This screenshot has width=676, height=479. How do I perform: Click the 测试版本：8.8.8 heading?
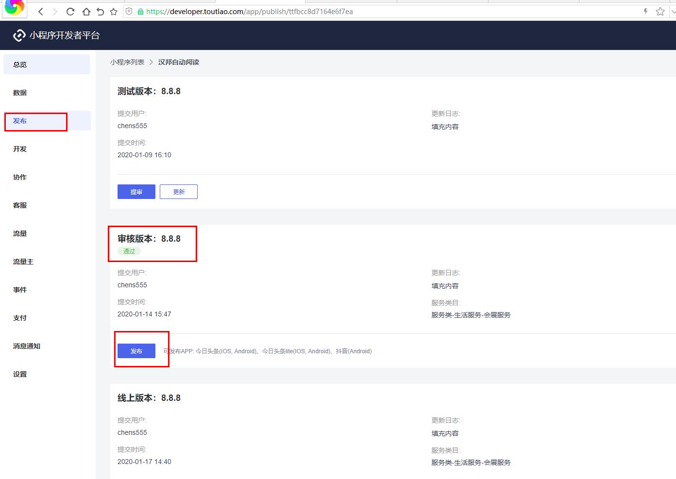pyautogui.click(x=149, y=91)
